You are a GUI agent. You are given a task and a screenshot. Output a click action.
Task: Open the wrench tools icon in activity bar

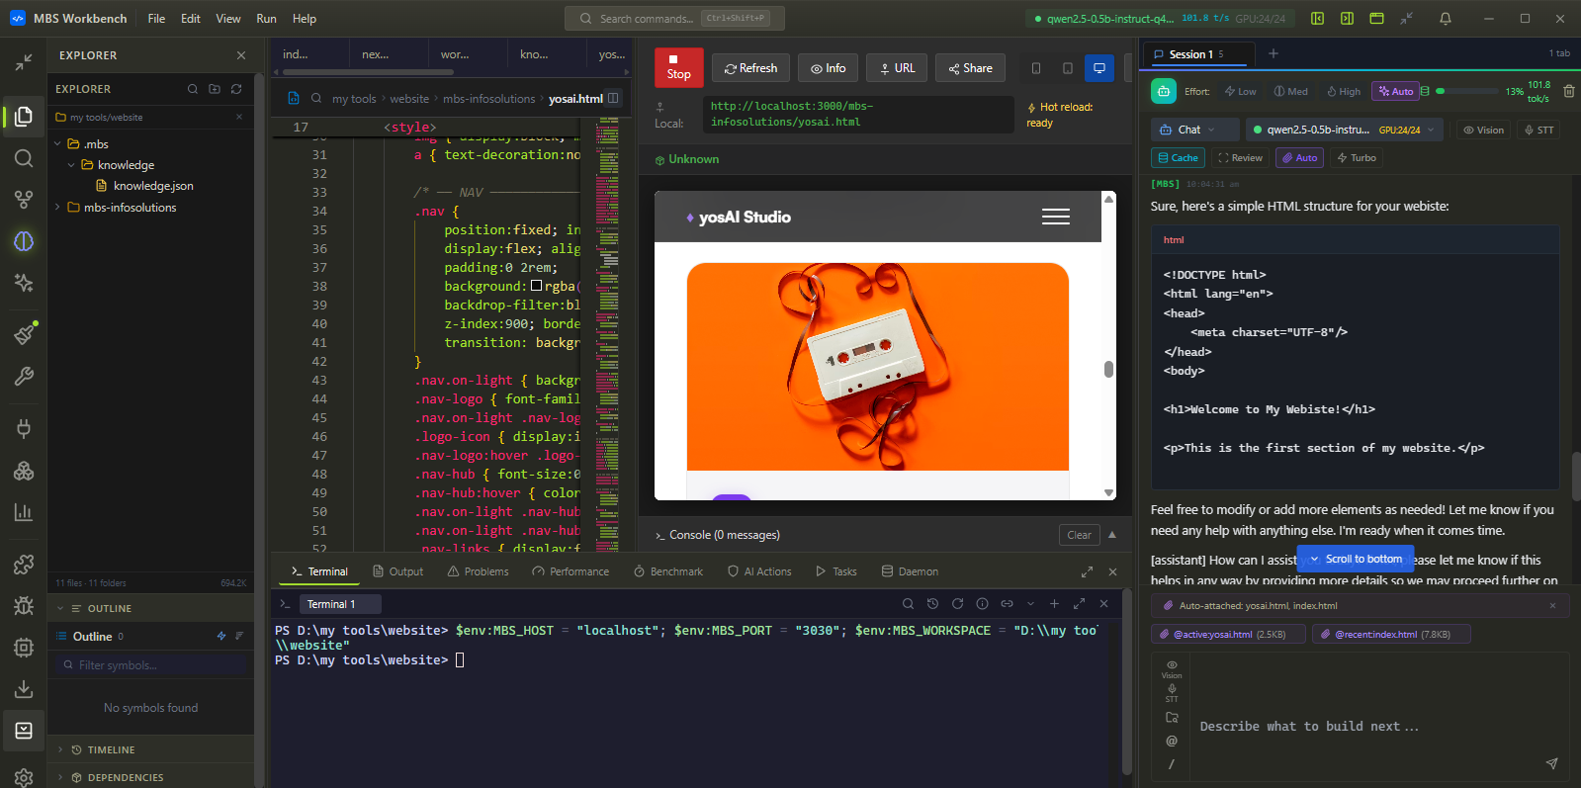click(24, 377)
